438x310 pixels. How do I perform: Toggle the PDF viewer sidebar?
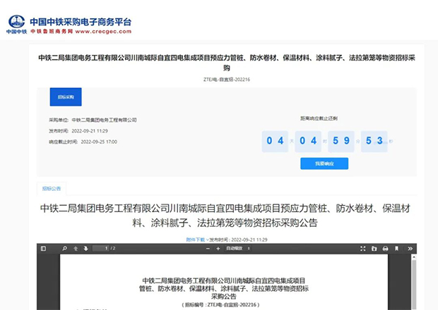pos(43,249)
